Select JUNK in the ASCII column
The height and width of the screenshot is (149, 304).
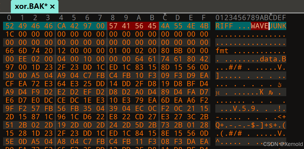pos(278,26)
